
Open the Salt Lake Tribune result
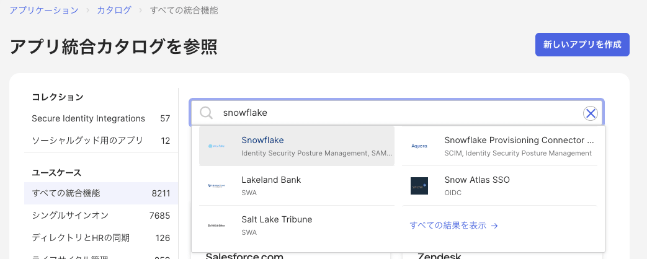pos(277,220)
